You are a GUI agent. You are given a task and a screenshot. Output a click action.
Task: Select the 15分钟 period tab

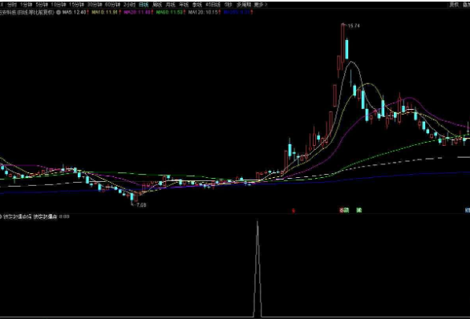pyautogui.click(x=76, y=5)
